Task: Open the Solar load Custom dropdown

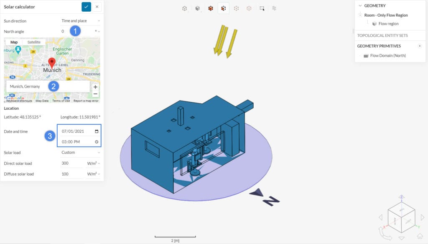Action: (80, 153)
